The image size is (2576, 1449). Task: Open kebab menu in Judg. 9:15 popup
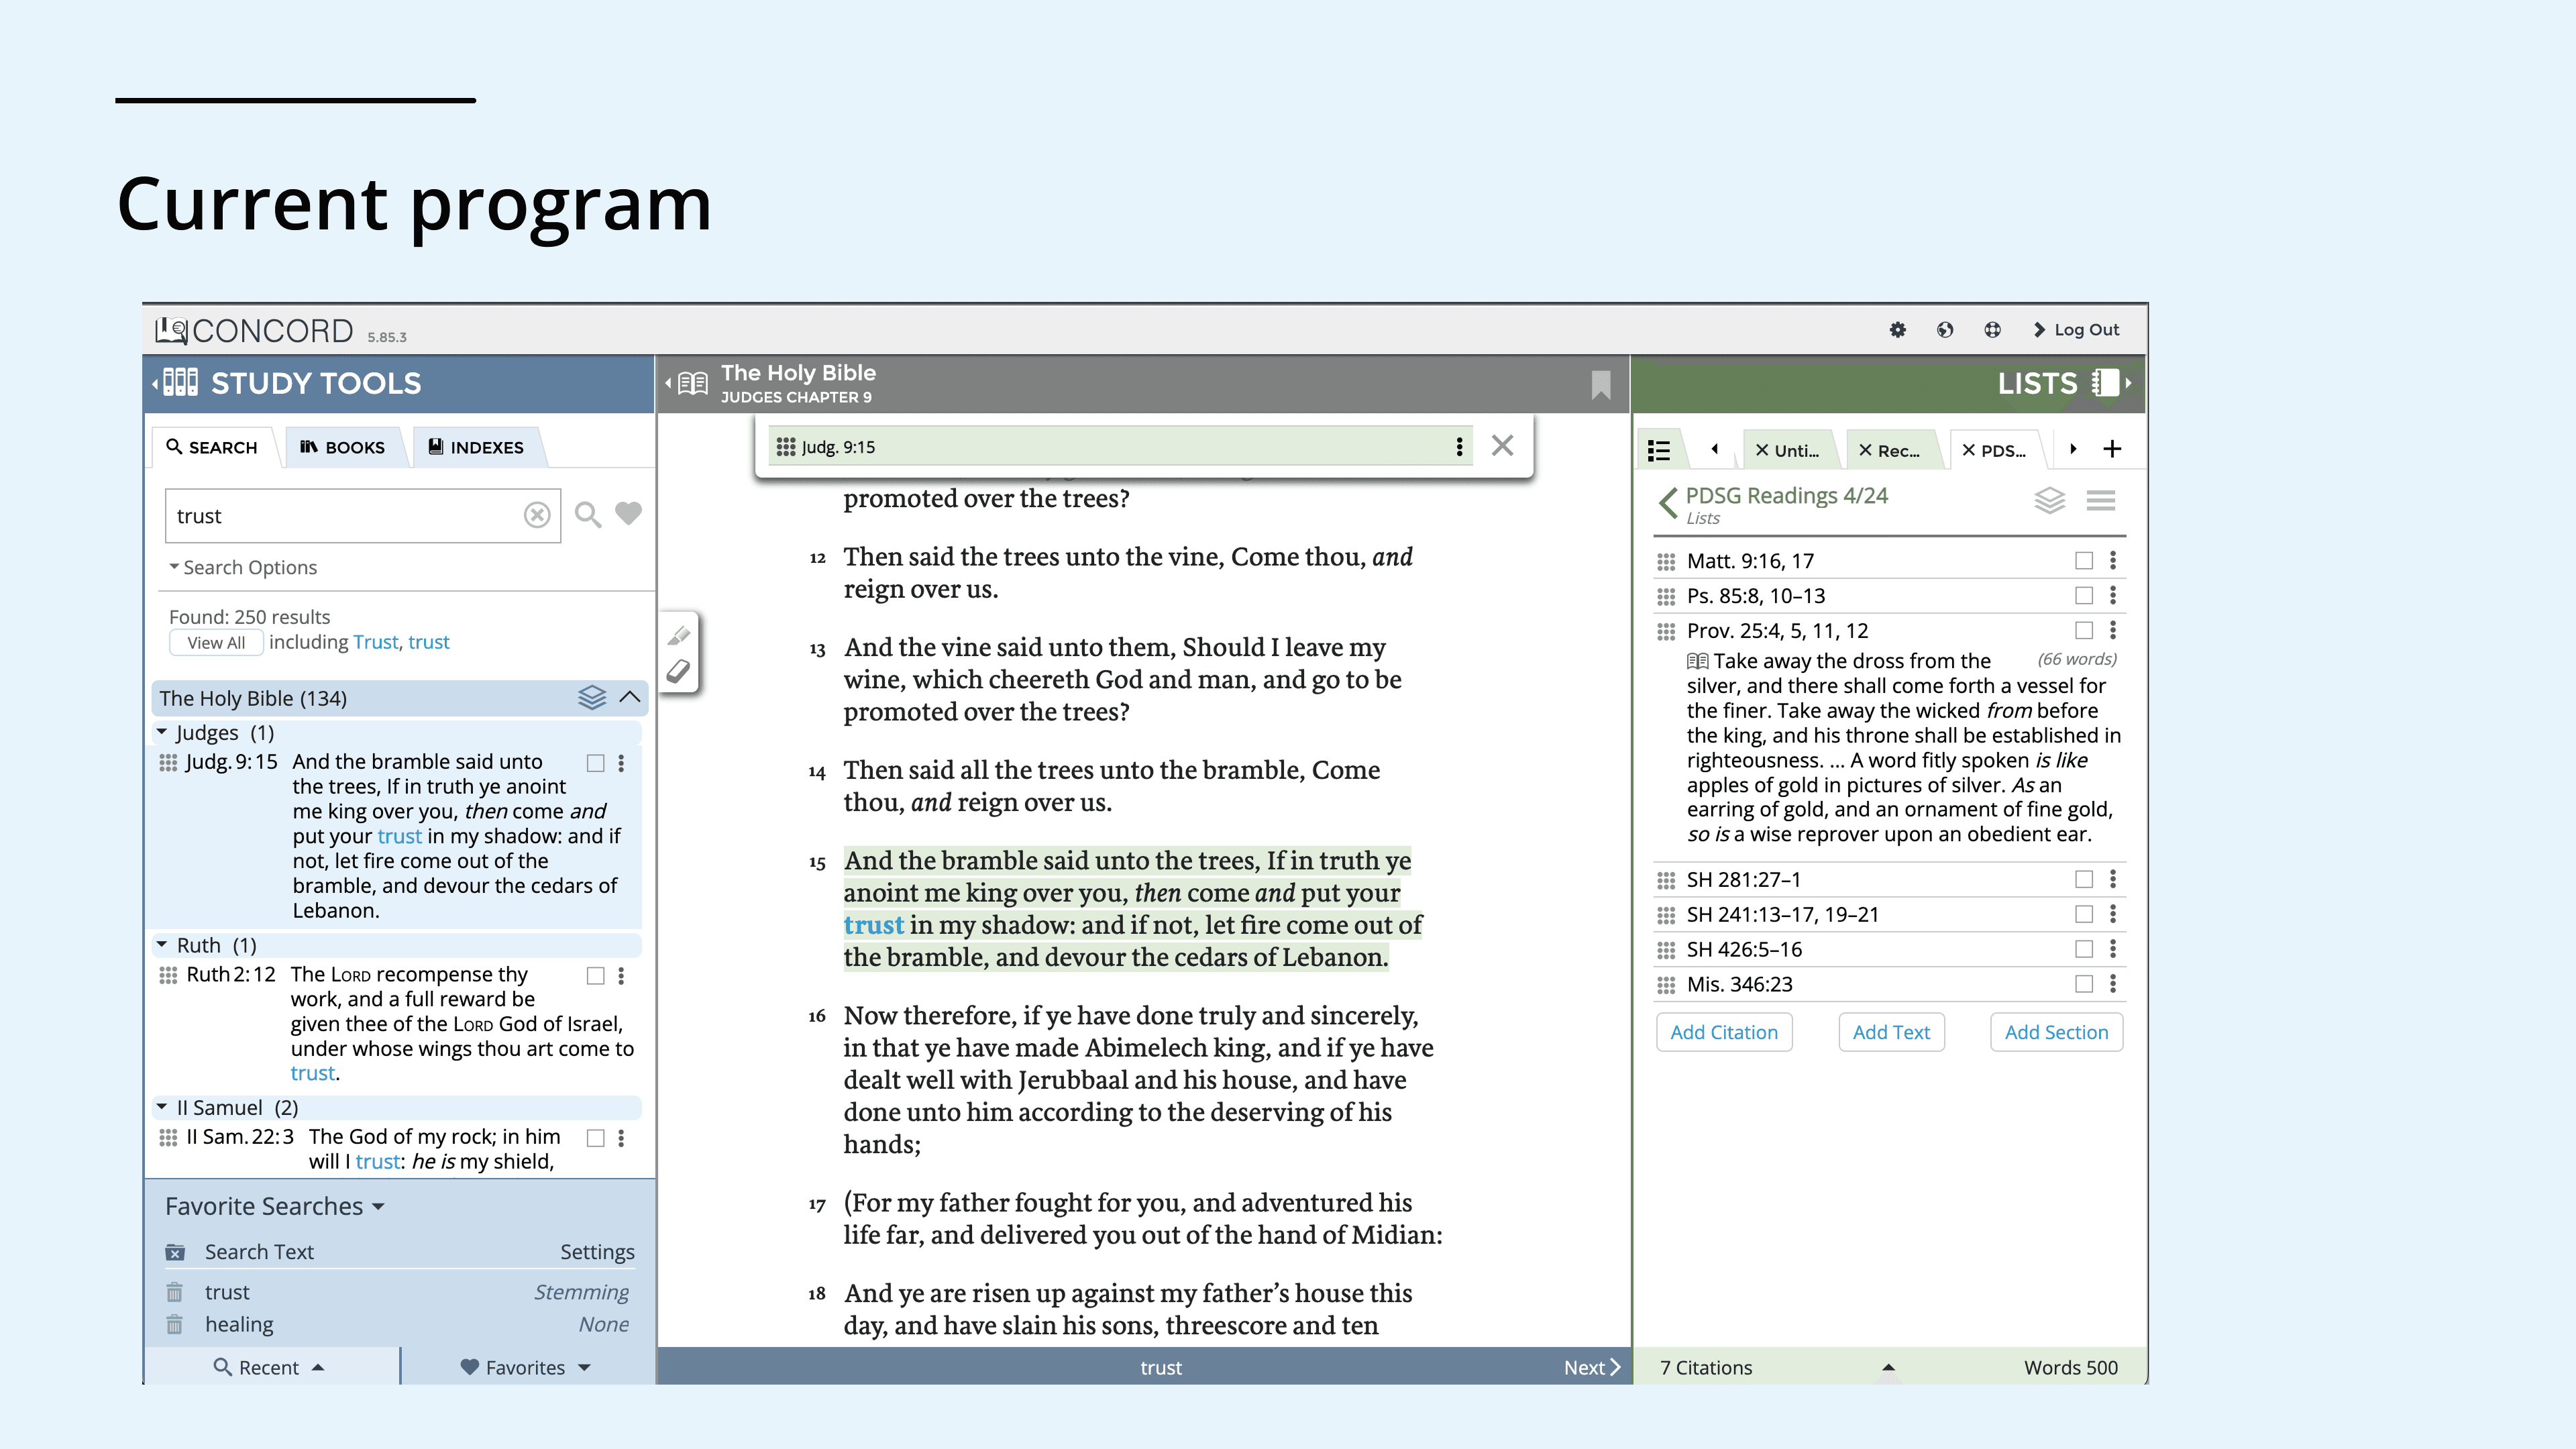1459,446
